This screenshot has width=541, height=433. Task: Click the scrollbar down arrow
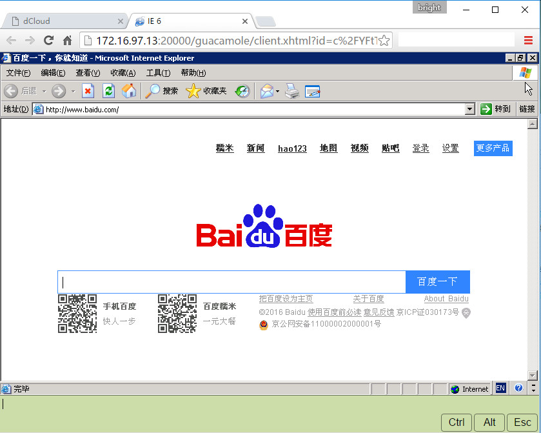click(x=533, y=376)
